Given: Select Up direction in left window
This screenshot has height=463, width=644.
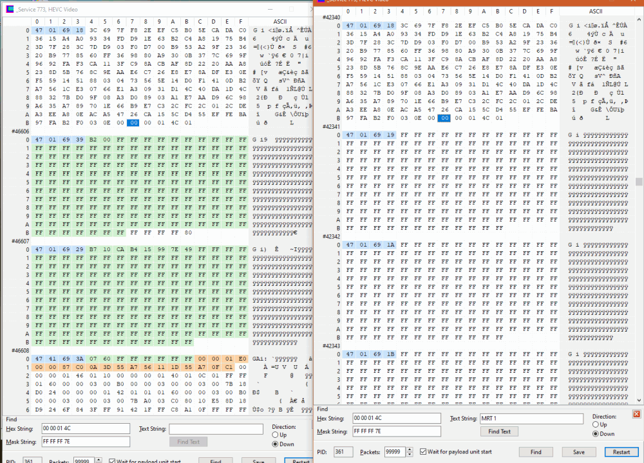Looking at the screenshot, I should click(275, 435).
